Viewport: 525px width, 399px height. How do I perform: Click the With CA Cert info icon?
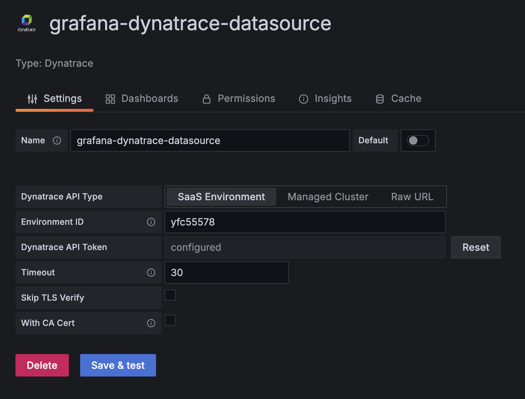tap(151, 323)
